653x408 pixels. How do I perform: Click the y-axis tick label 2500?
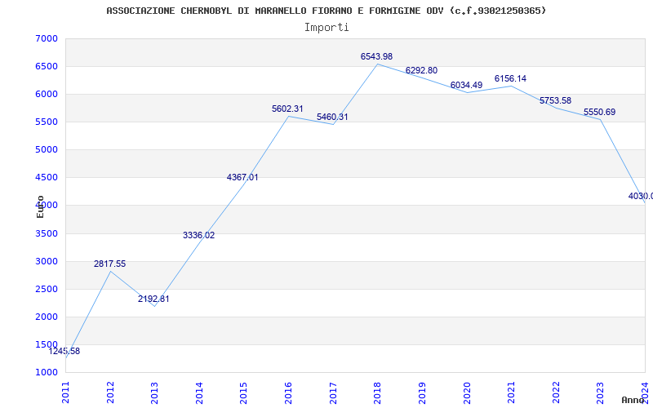47,289
